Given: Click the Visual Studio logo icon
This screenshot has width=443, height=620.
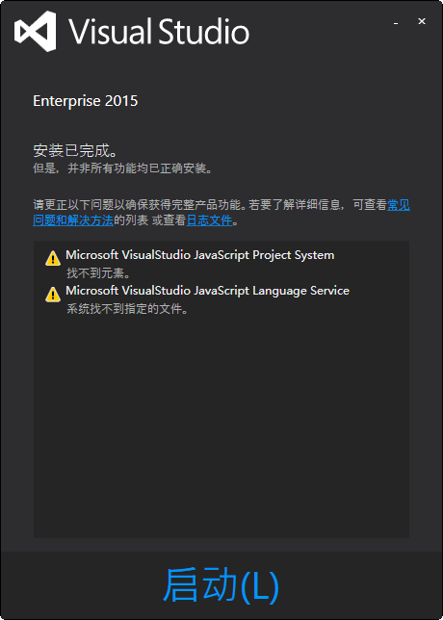Looking at the screenshot, I should click(x=36, y=31).
